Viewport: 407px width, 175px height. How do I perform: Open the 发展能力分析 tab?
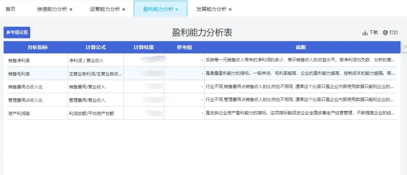pos(211,9)
